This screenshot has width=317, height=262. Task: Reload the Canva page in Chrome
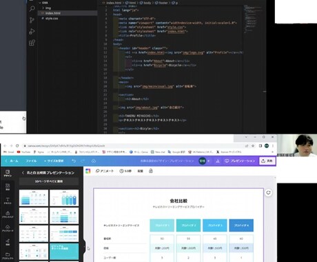tap(17, 145)
